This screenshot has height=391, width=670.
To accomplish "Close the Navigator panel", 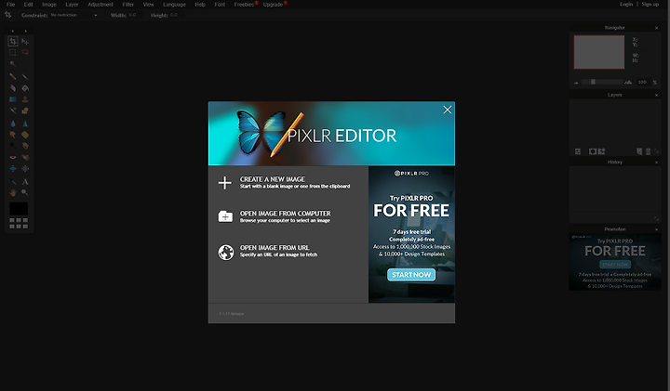I will coord(656,28).
